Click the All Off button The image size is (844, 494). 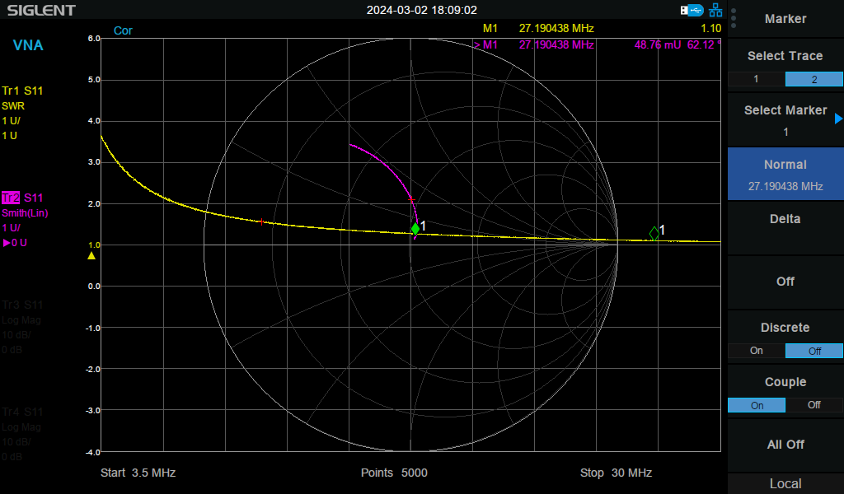click(785, 445)
